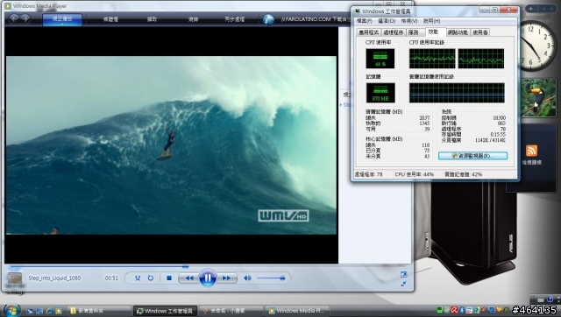Select the Performance tab in Task Manager
The image size is (561, 317).
[x=435, y=32]
